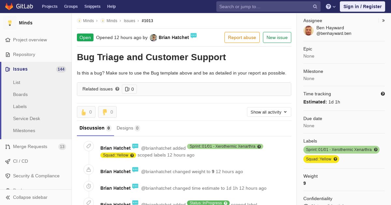Click help icon on Sprint label in sidebar

pos(376,150)
